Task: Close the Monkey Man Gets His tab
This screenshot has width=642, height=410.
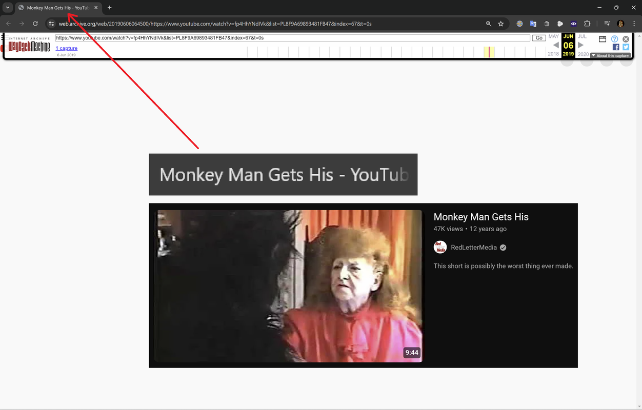Action: (96, 8)
